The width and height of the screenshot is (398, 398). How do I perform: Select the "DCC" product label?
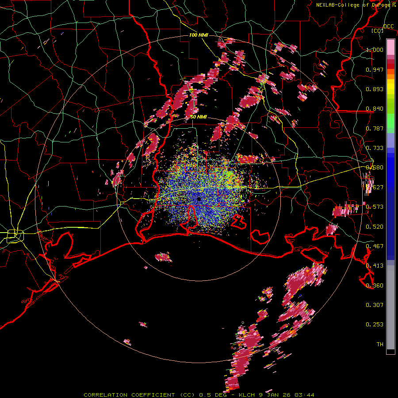389,27
